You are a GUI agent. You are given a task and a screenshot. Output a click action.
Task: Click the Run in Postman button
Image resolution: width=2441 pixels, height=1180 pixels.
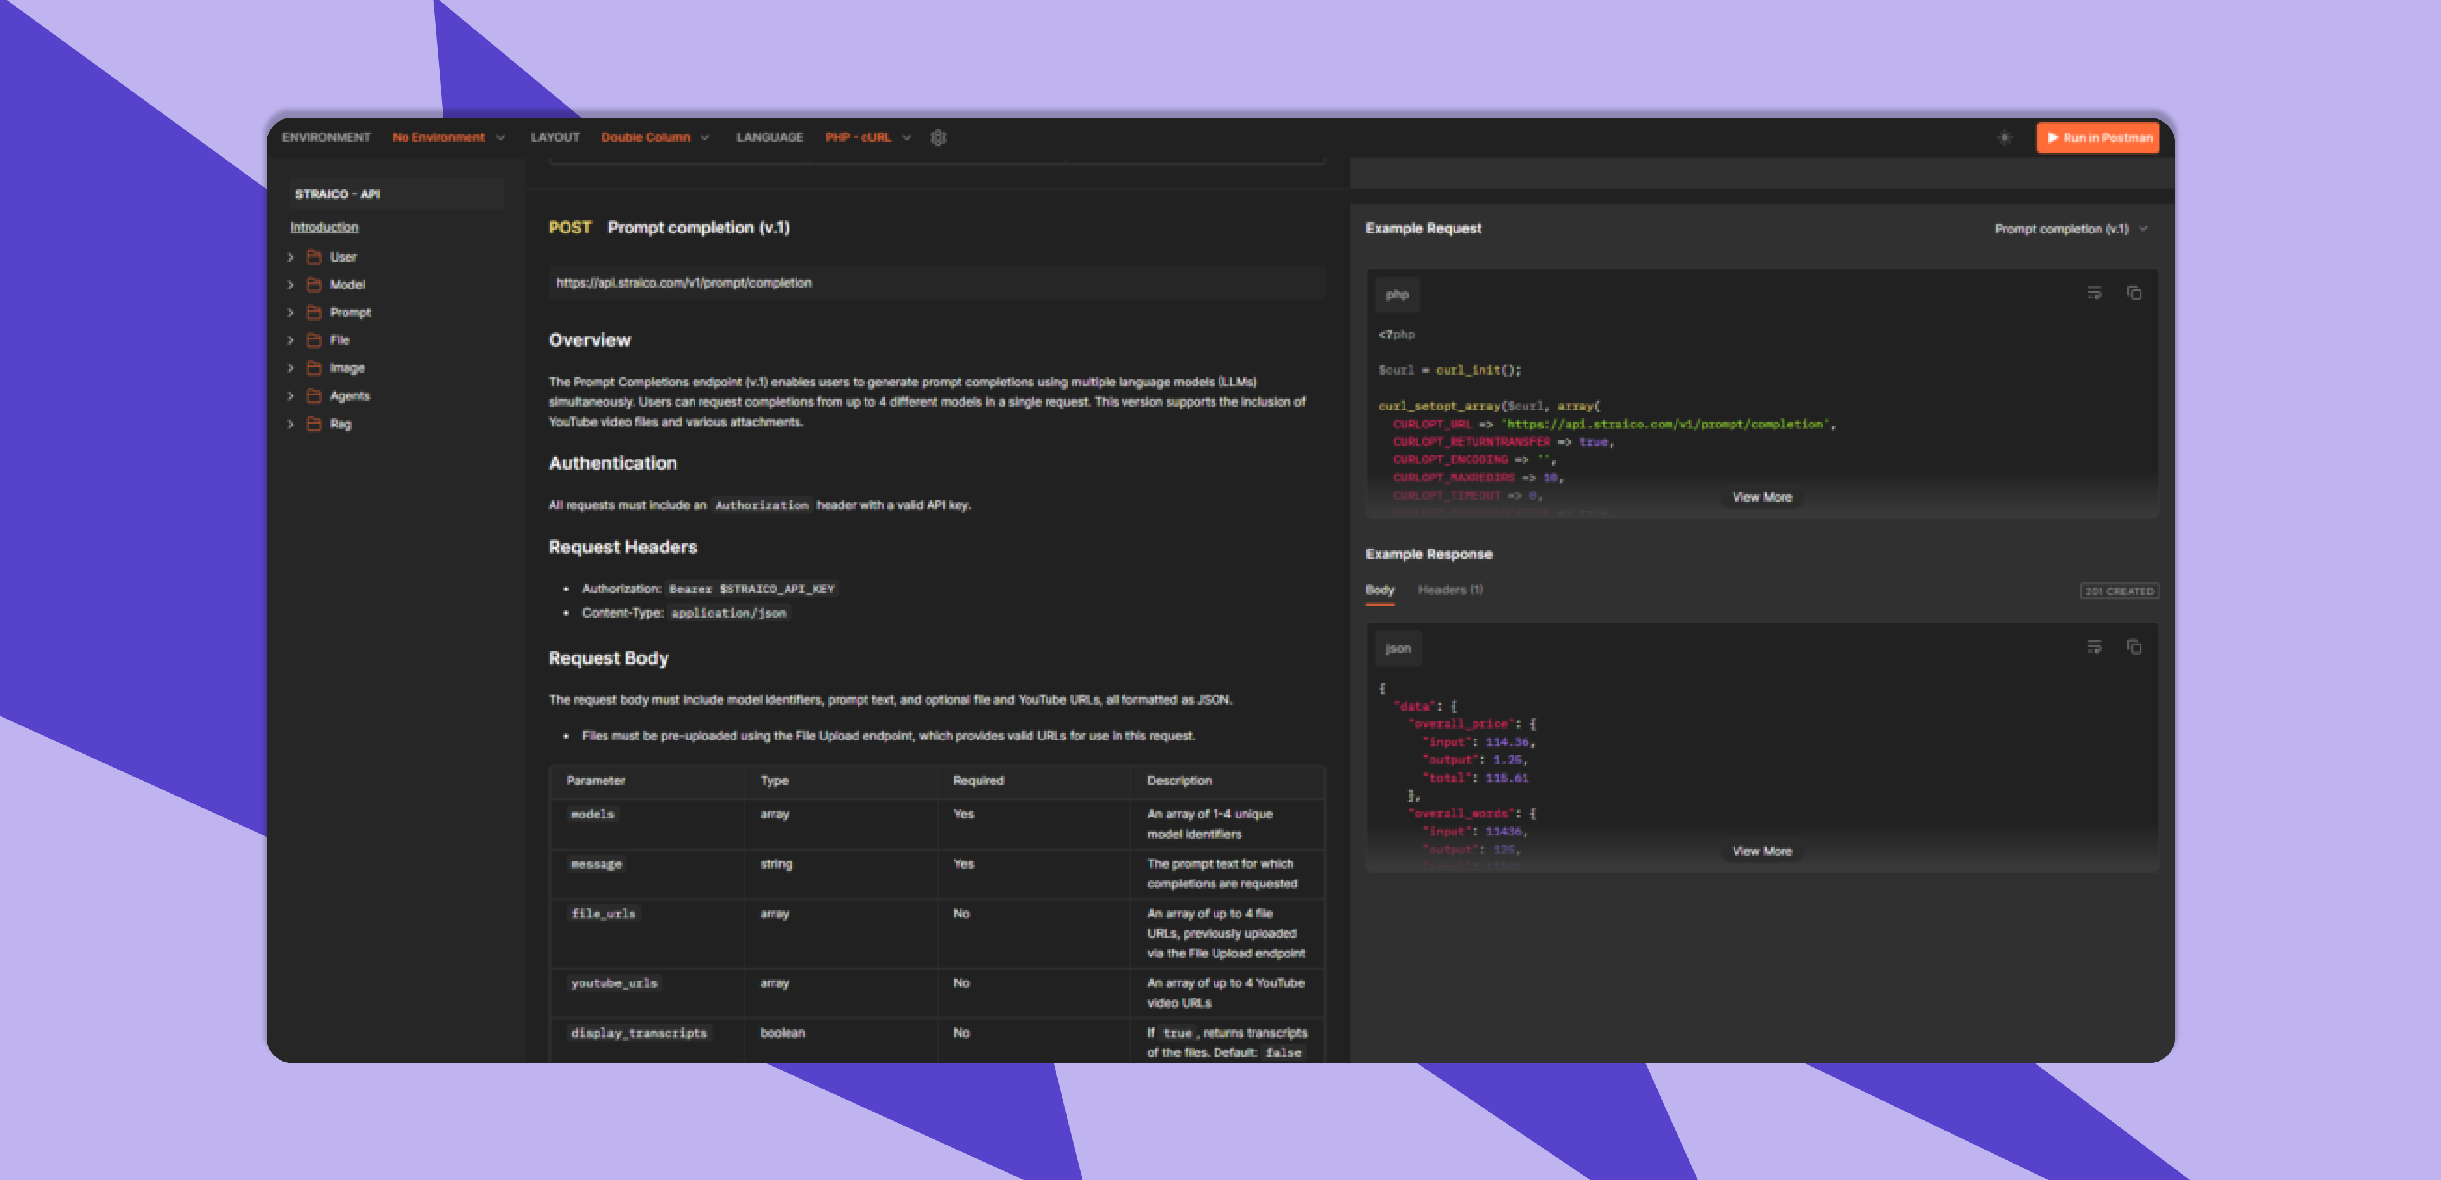click(x=2097, y=137)
